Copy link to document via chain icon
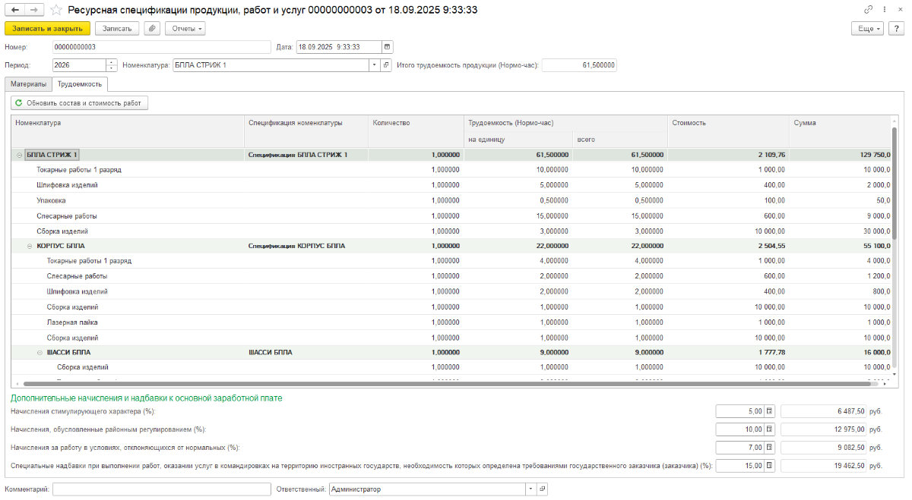Screen dimensions: 912x500 (x=868, y=10)
